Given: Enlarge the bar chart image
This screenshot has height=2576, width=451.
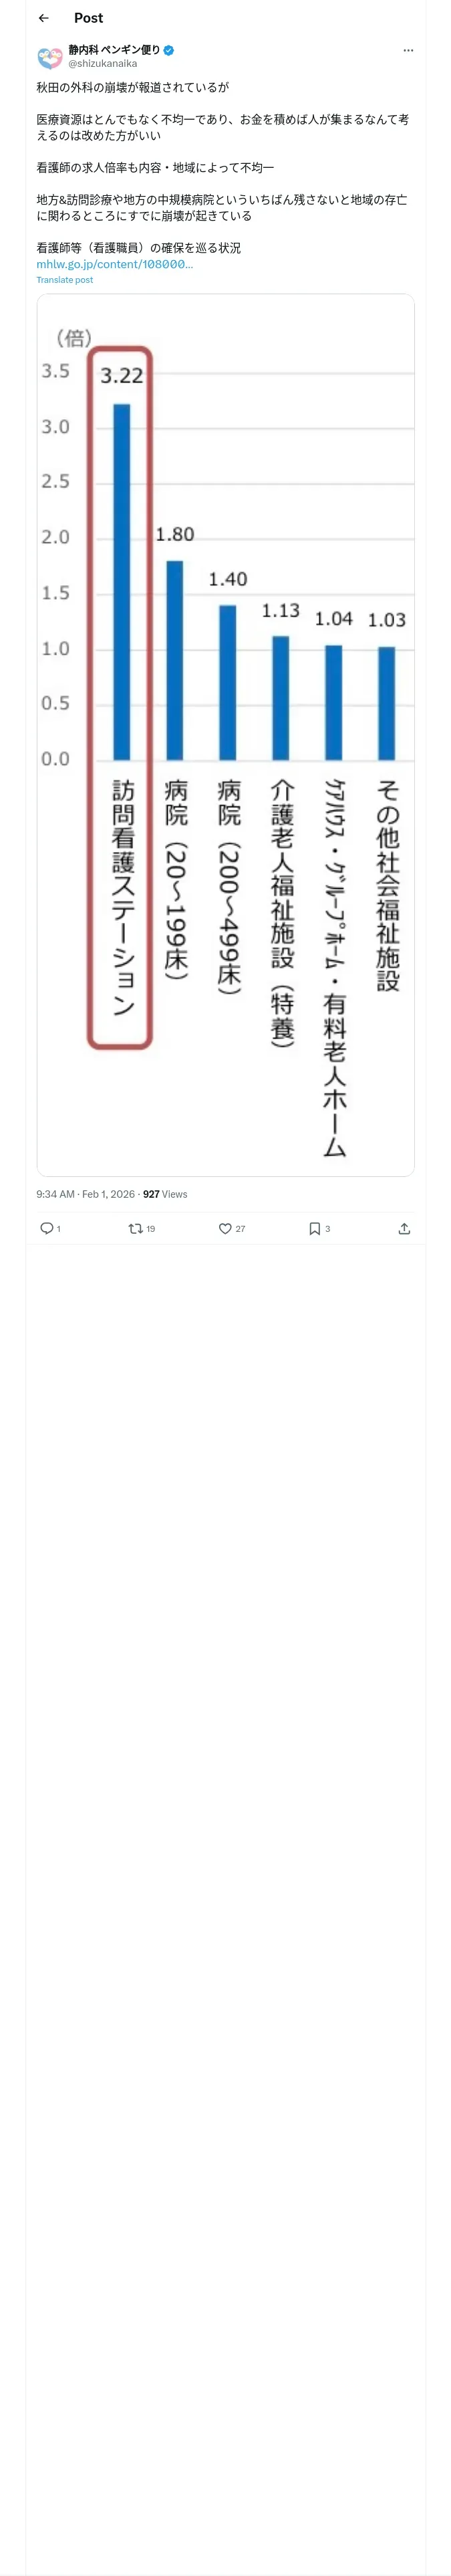Looking at the screenshot, I should tap(225, 735).
